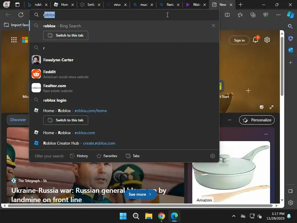
Task: Select the Realtor.com suggestion
Action: 124,88
